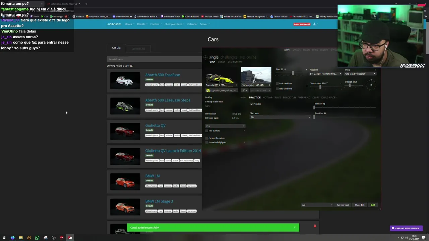Open the Nurburgring GP track selector
429x241 pixels.
coord(256,77)
